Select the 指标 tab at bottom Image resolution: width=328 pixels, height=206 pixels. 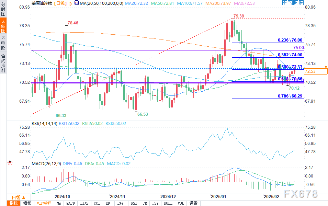click(x=14, y=203)
